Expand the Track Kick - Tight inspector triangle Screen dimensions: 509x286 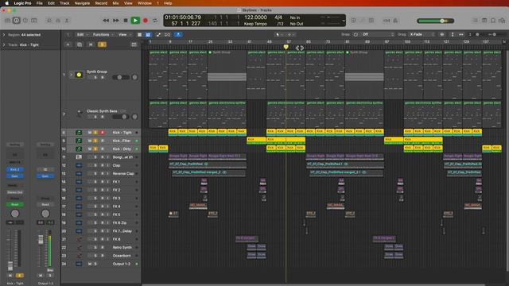pyautogui.click(x=4, y=44)
